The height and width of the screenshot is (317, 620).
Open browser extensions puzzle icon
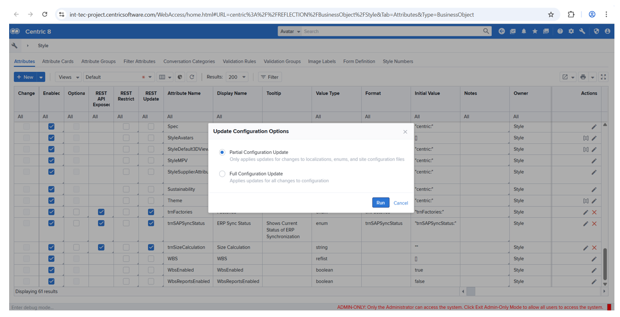point(571,15)
